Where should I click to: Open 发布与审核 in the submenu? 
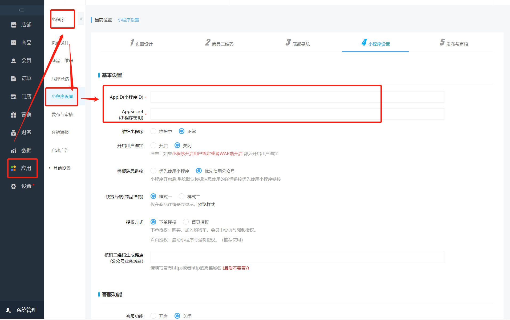tap(62, 115)
